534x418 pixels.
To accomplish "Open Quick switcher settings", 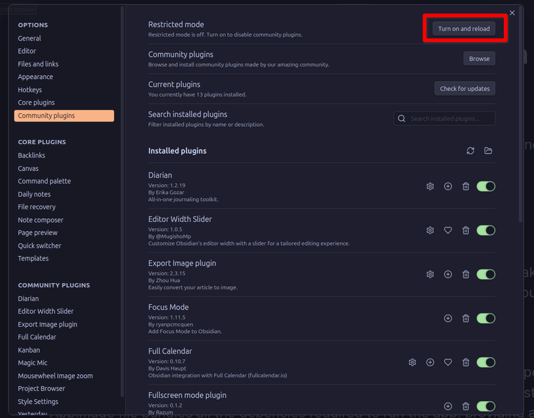I will point(64,246).
